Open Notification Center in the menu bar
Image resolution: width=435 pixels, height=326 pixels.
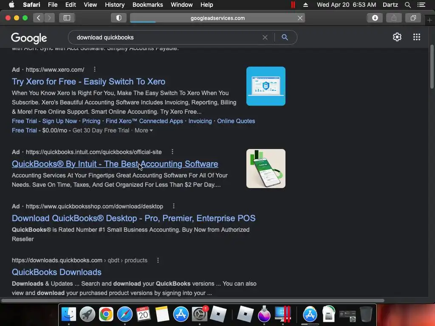click(421, 5)
